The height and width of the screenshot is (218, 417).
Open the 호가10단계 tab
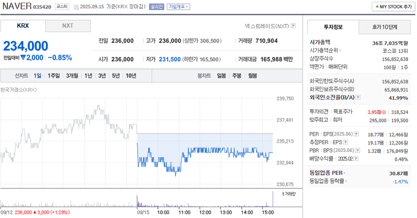click(385, 27)
